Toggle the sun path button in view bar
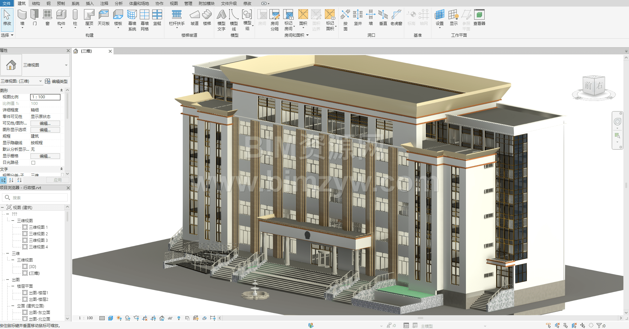 pyautogui.click(x=119, y=318)
